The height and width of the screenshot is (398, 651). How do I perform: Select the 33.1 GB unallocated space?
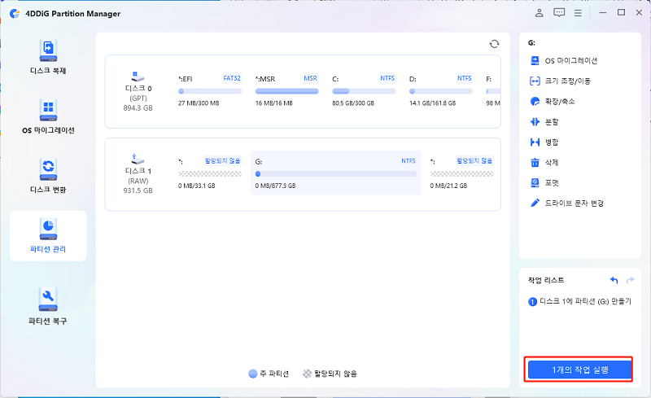point(210,173)
